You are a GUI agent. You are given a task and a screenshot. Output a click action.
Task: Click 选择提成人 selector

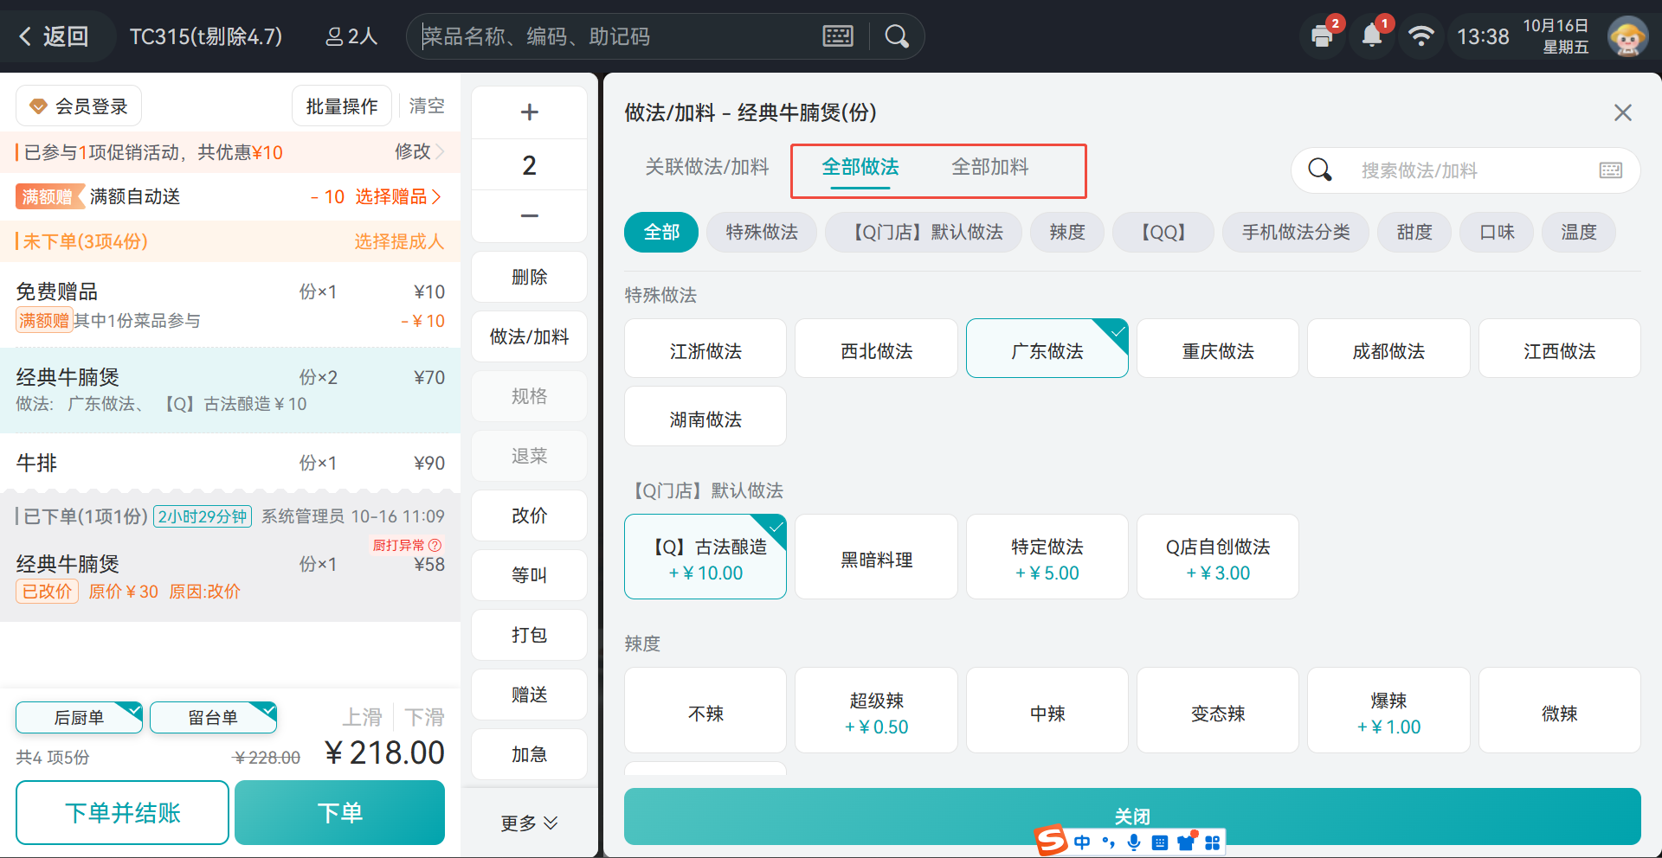pos(399,241)
